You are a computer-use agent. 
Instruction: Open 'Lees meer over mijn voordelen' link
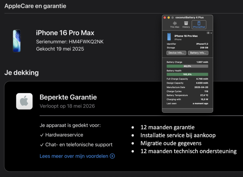[74, 156]
